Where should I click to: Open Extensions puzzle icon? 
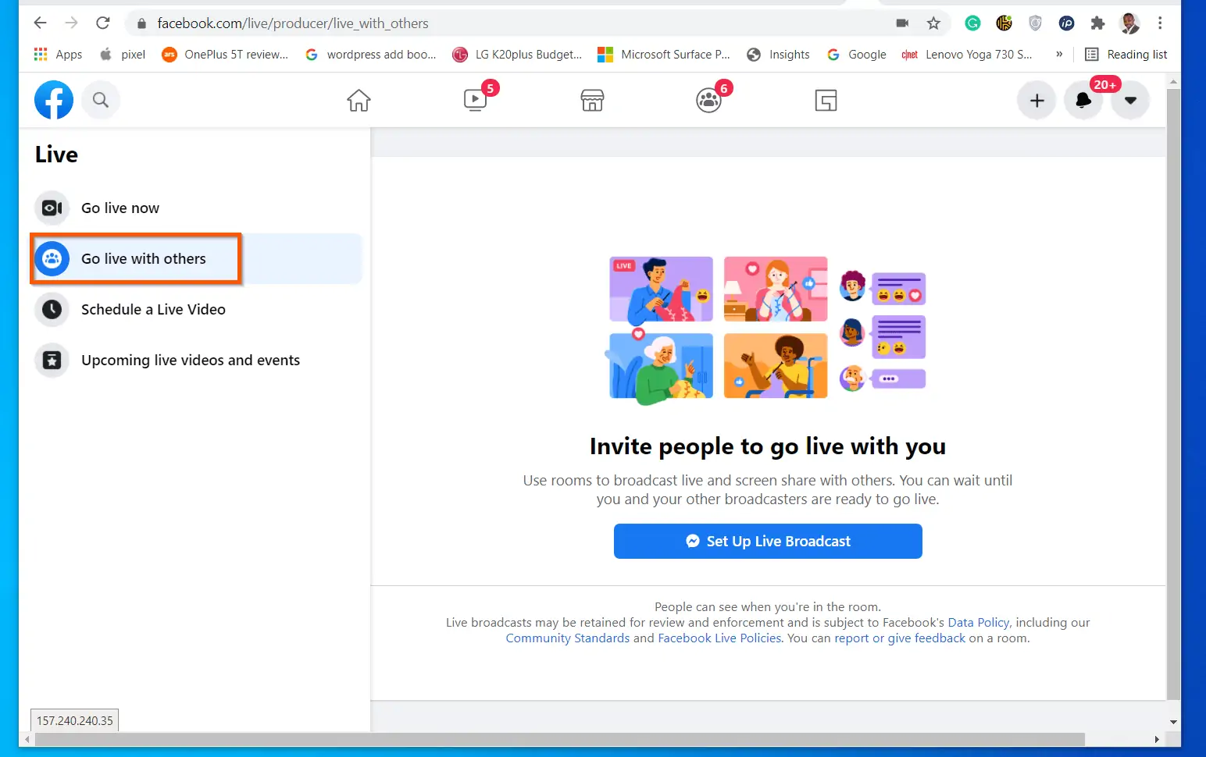pos(1097,23)
